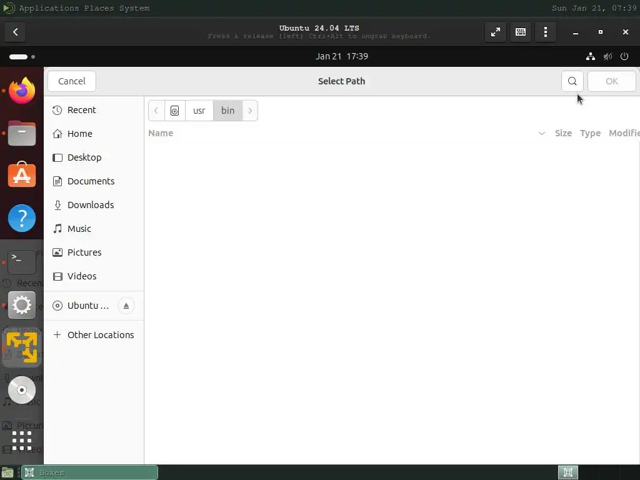The height and width of the screenshot is (480, 640).
Task: Select Boxes window in bottom taskbar
Action: [x=89, y=472]
